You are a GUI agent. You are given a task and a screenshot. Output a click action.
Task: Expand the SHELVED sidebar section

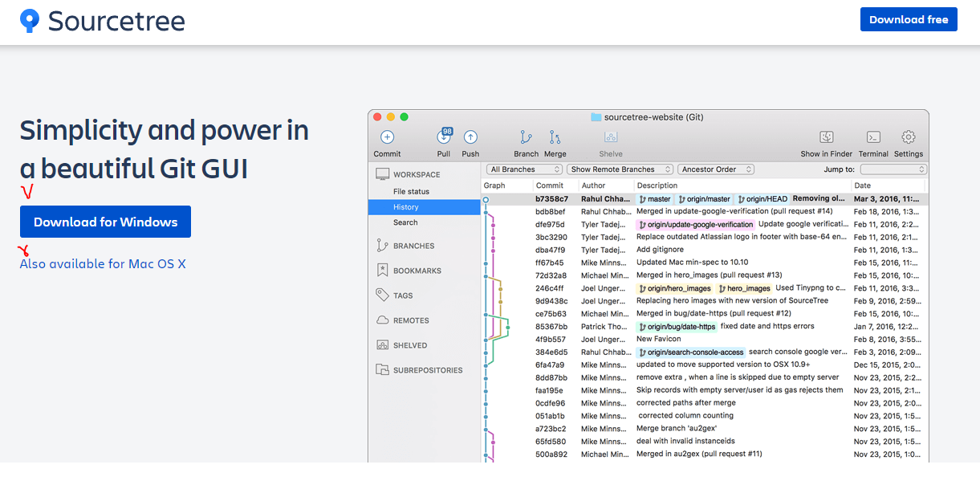410,345
